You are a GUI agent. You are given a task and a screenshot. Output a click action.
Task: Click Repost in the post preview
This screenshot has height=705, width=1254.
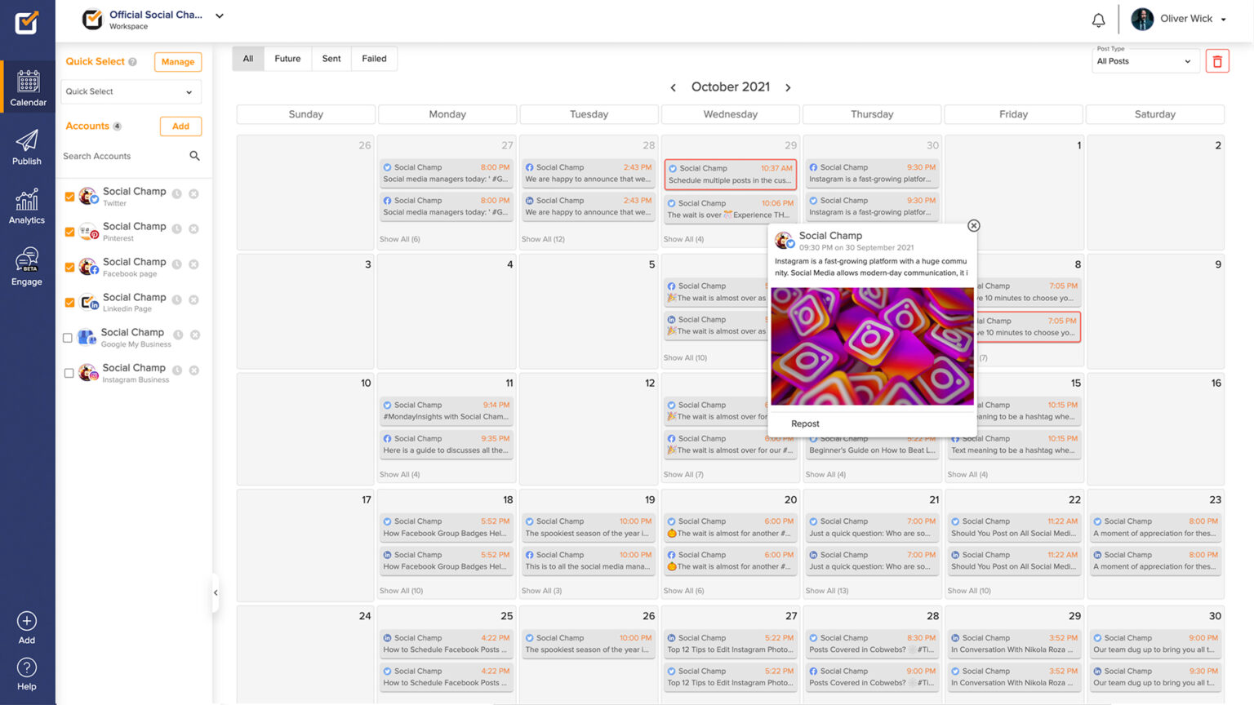(805, 423)
